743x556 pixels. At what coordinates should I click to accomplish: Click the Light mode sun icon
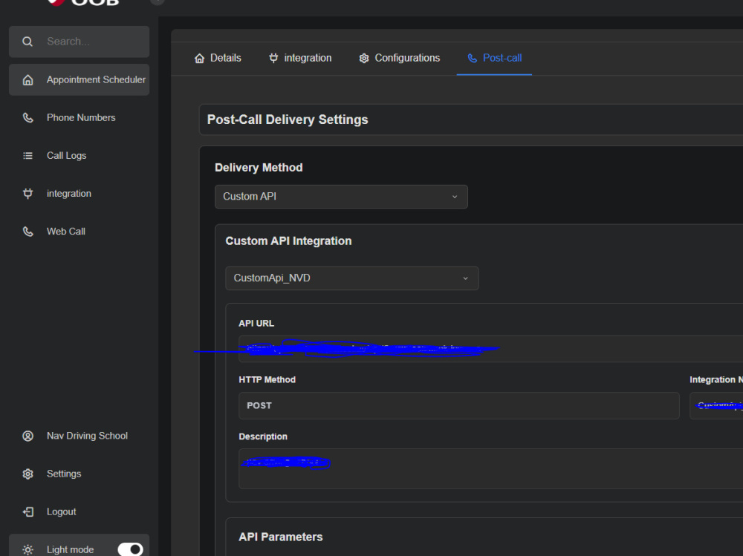pyautogui.click(x=28, y=549)
